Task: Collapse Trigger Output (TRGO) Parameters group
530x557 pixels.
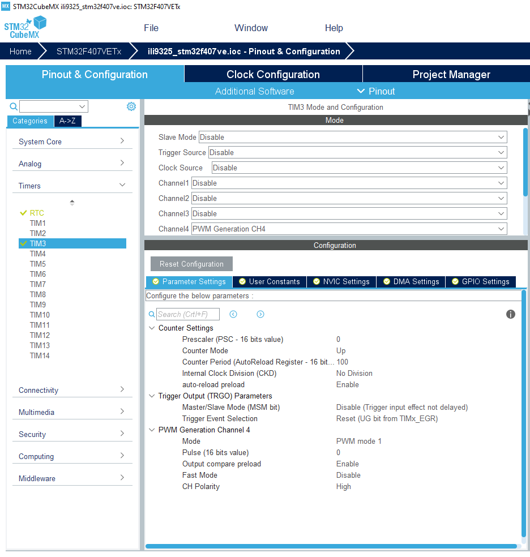Action: click(152, 396)
